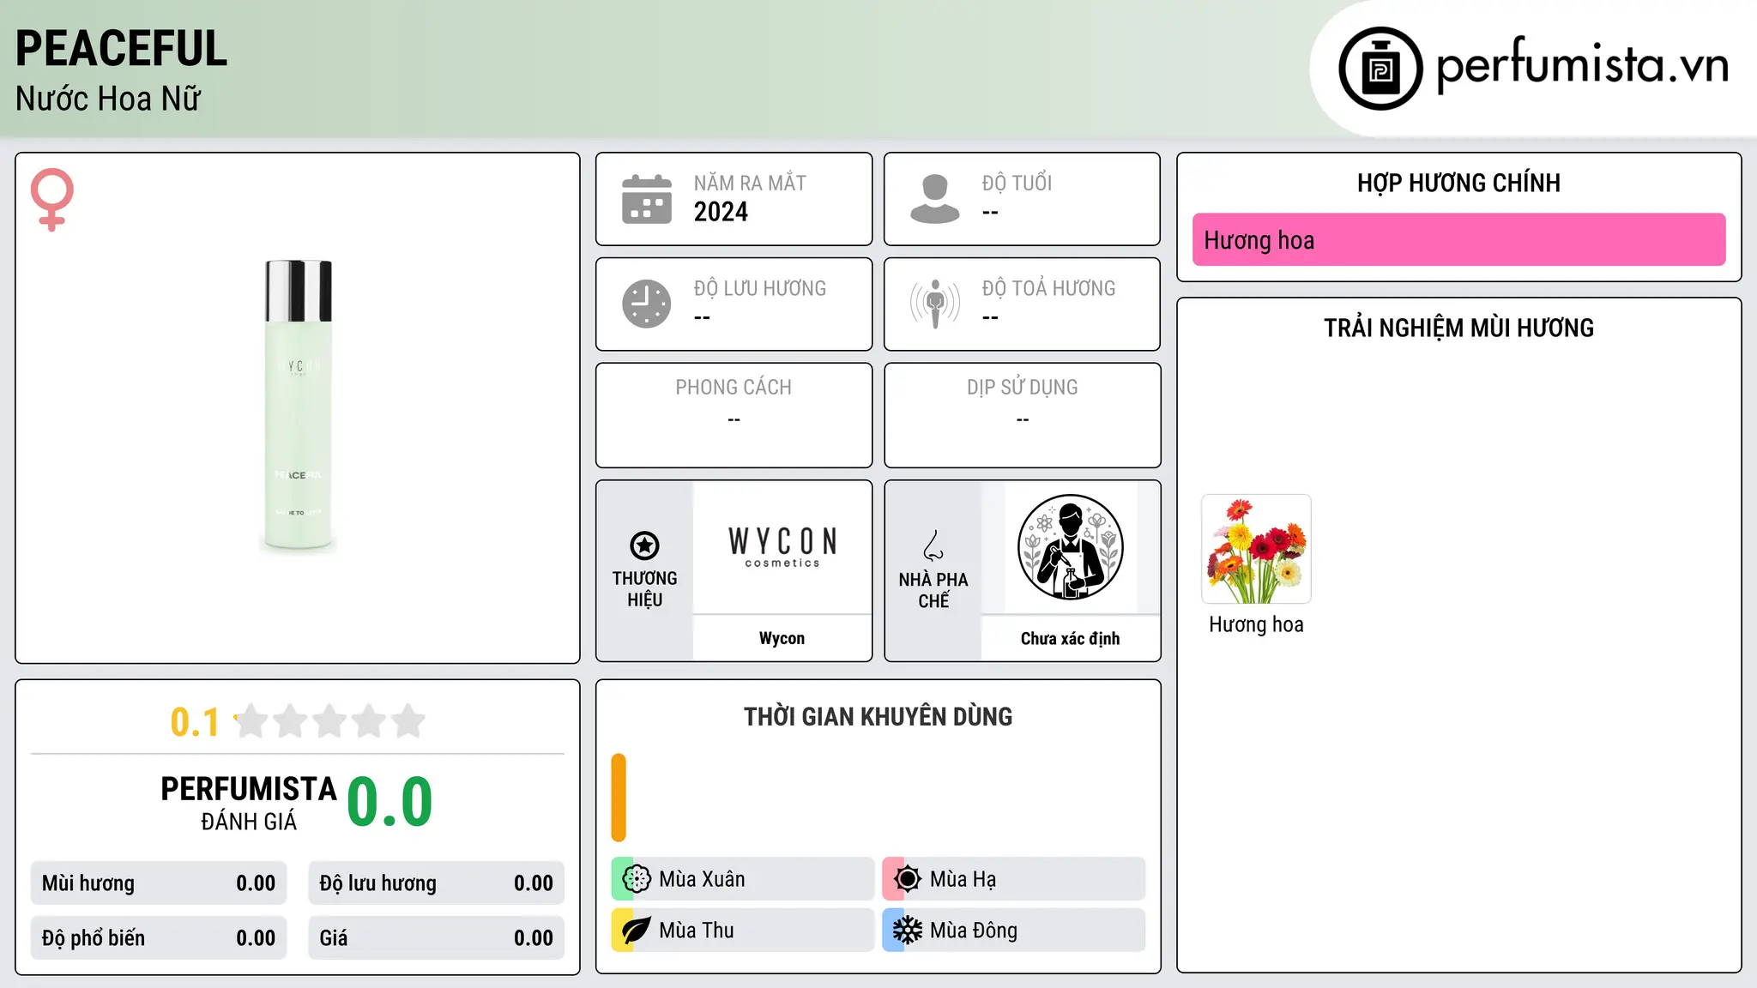Click the Perfumista Đánh giá label
The width and height of the screenshot is (1757, 988).
pyautogui.click(x=249, y=804)
